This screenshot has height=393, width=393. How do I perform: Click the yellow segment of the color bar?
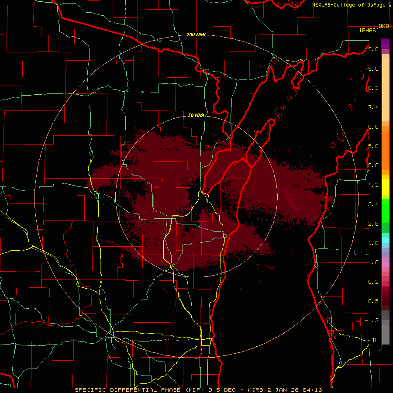click(x=386, y=186)
